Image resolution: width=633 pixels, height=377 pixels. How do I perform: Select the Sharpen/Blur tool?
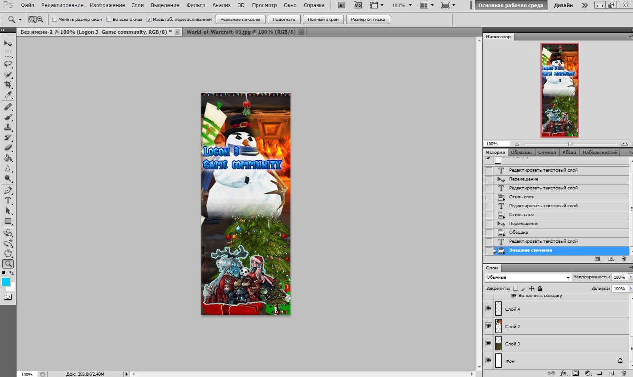8,168
